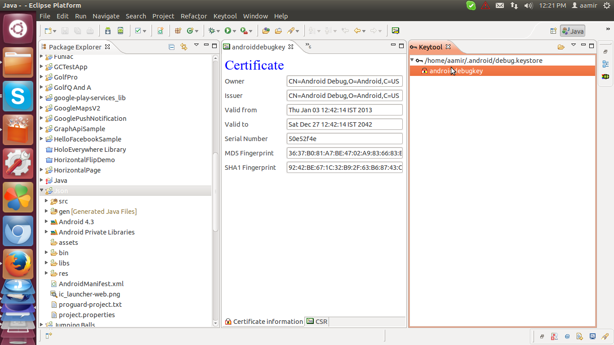The width and height of the screenshot is (614, 345).
Task: Start the Debug bug icon
Action: [212, 31]
